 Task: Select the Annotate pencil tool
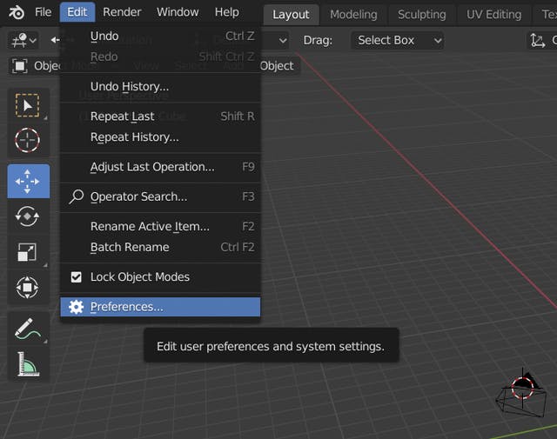click(x=28, y=329)
